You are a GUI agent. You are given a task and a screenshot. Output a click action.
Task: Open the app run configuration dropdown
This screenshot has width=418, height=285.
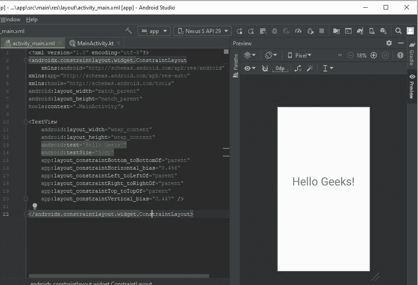(154, 31)
